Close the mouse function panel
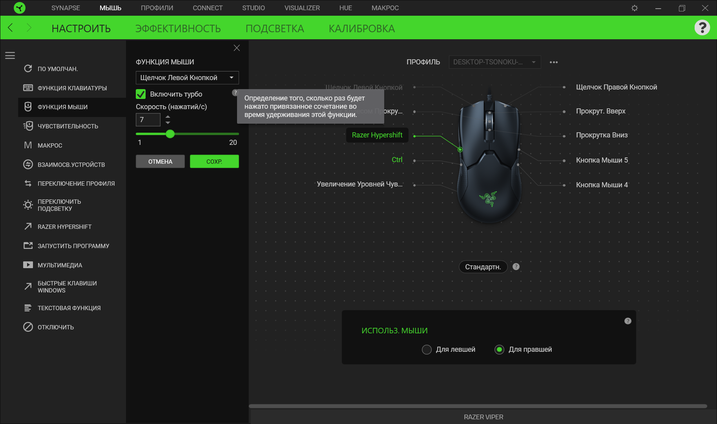717x424 pixels. tap(237, 48)
